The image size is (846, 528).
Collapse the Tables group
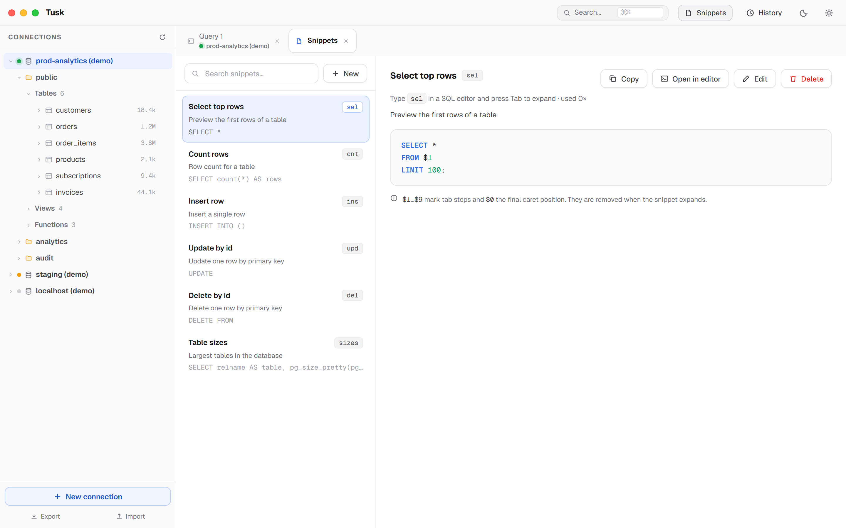pos(29,94)
